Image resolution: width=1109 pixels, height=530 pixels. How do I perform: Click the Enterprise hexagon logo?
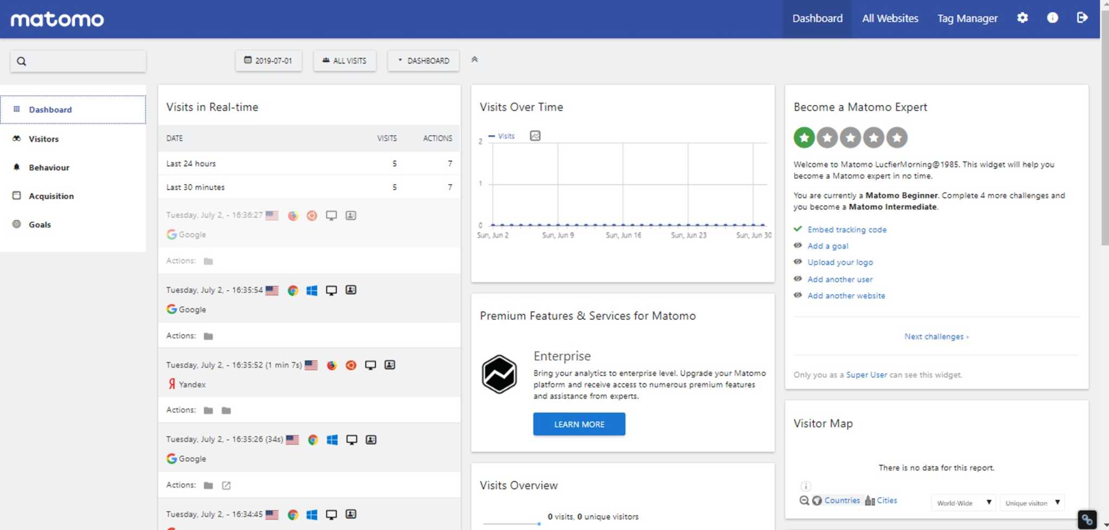click(x=499, y=374)
